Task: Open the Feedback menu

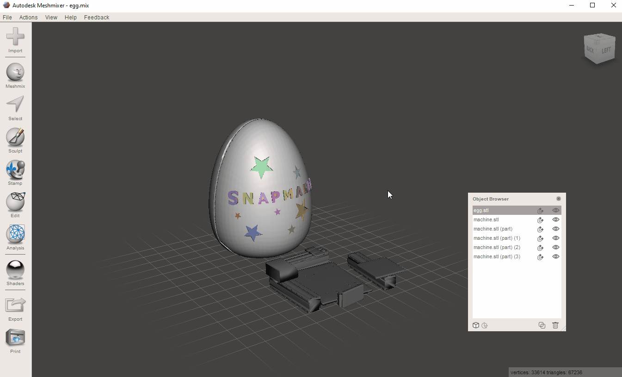Action: click(x=97, y=18)
